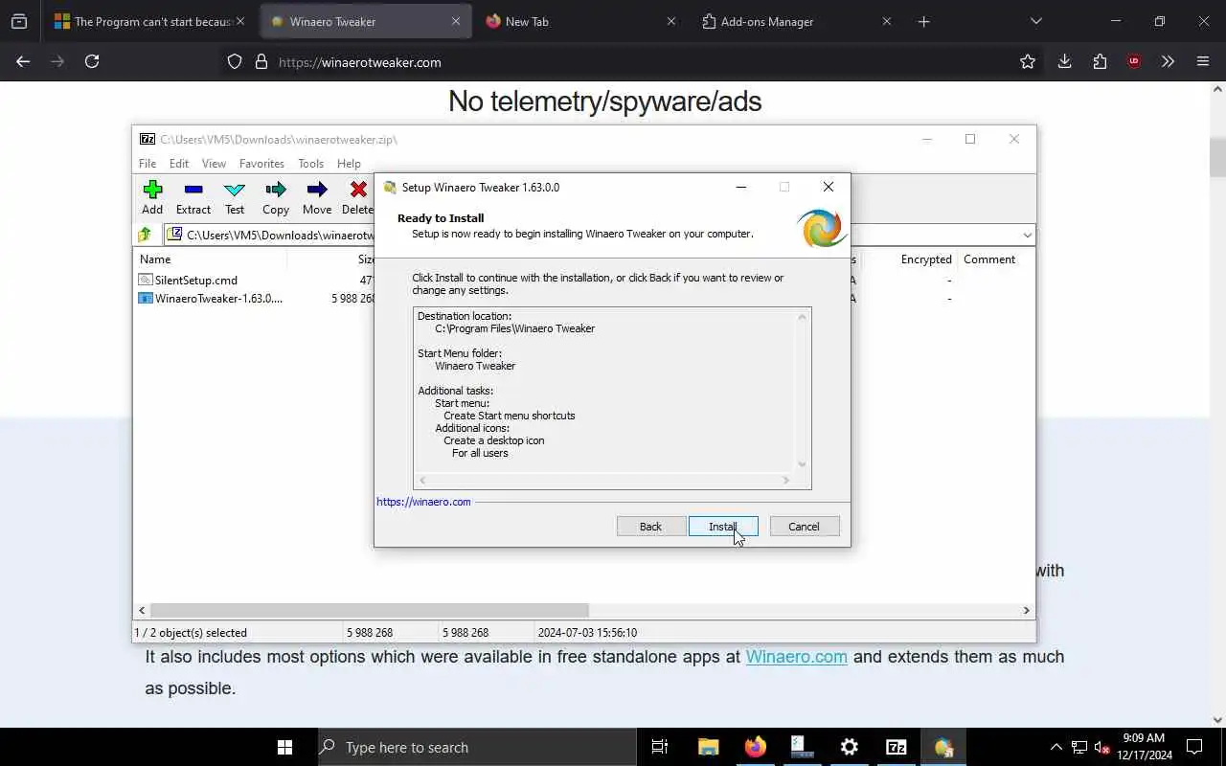Click the muted volume tray icon

(1101, 747)
